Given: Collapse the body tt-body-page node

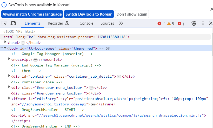Looking at the screenshot, I should (x=5, y=48).
